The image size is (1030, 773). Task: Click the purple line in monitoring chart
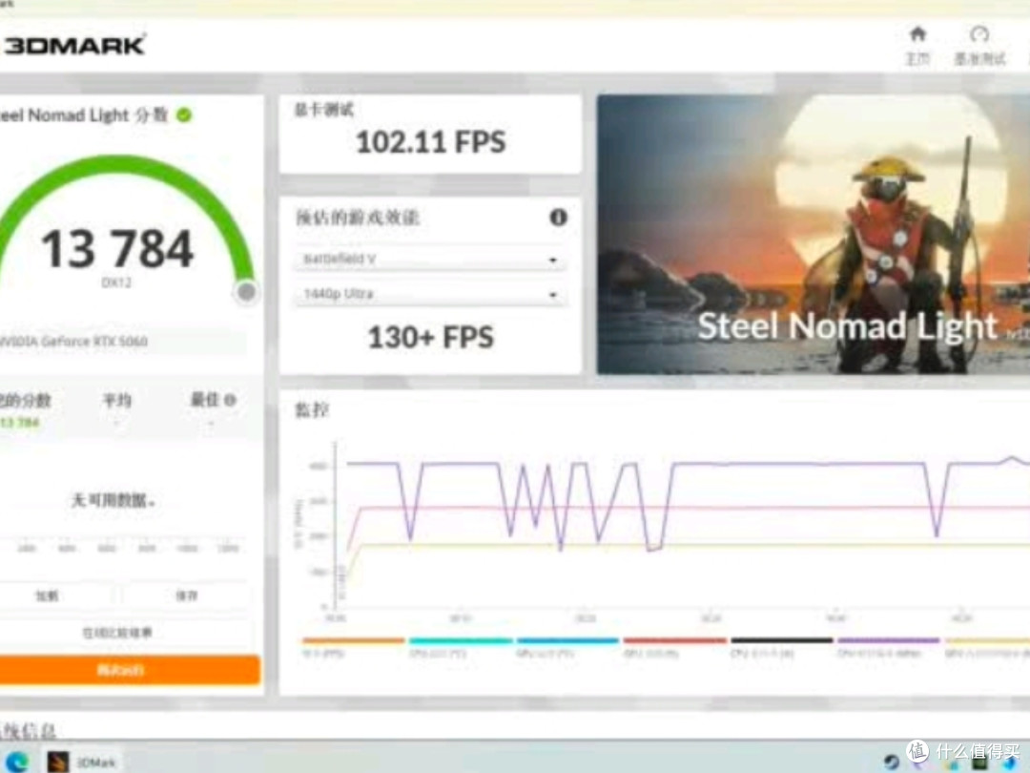(x=789, y=464)
